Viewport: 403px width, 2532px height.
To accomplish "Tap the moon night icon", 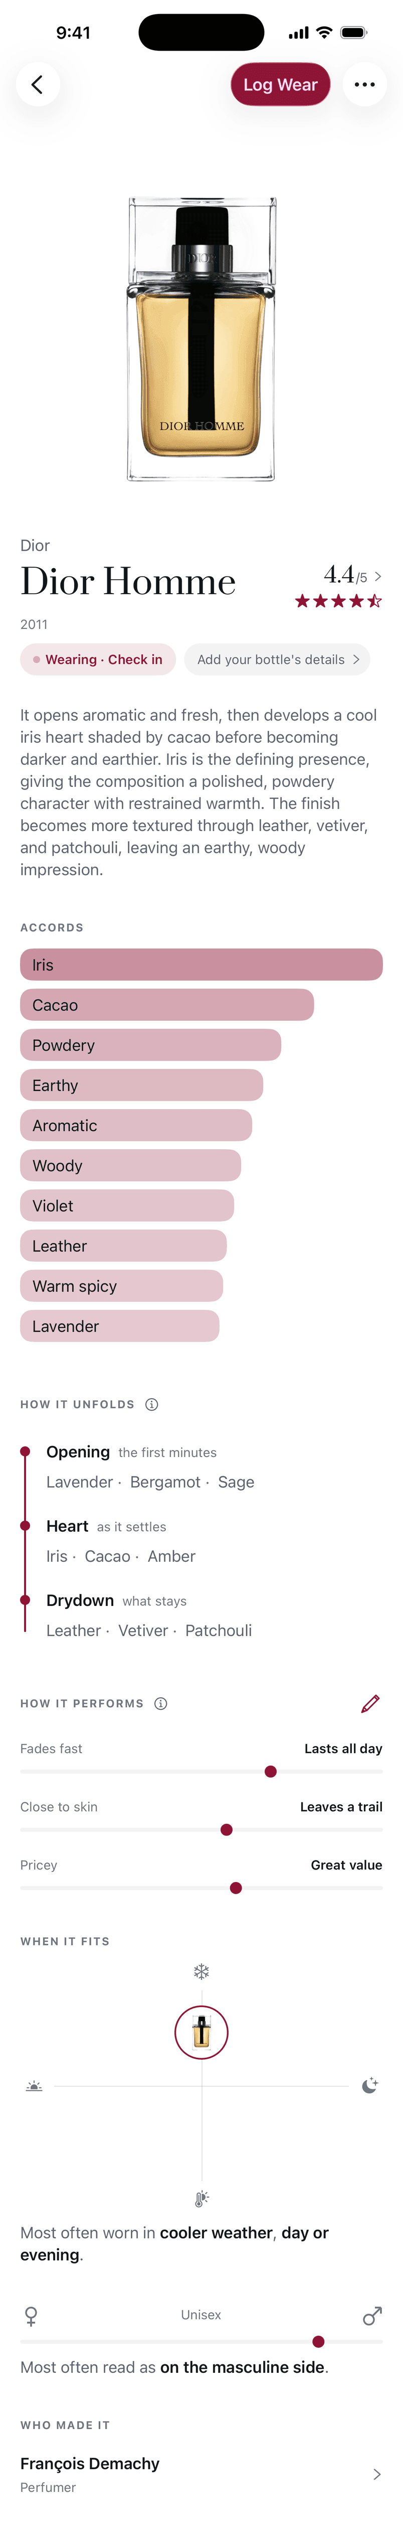I will [369, 2086].
